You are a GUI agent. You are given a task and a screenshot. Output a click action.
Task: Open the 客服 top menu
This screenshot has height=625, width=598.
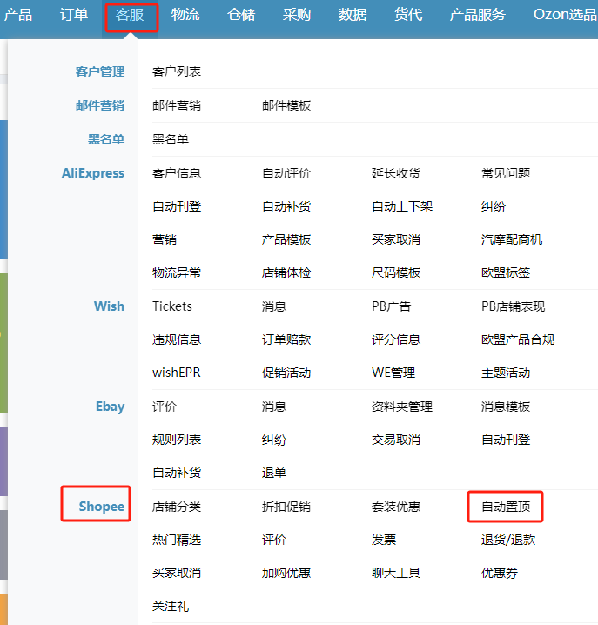click(130, 15)
